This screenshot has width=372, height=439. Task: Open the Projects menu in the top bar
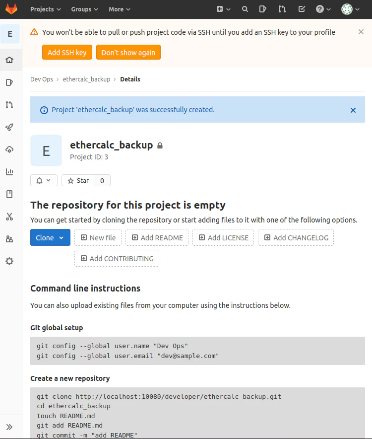pyautogui.click(x=46, y=9)
